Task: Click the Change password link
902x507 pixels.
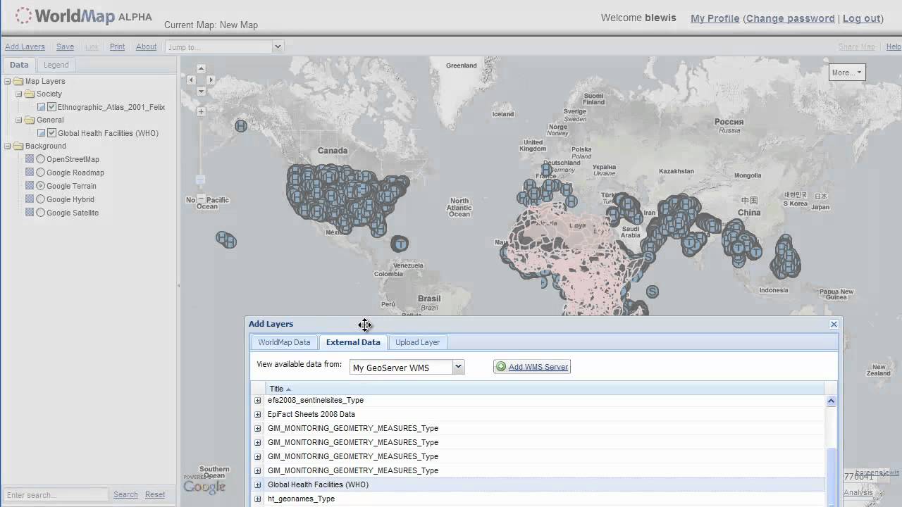Action: point(790,18)
